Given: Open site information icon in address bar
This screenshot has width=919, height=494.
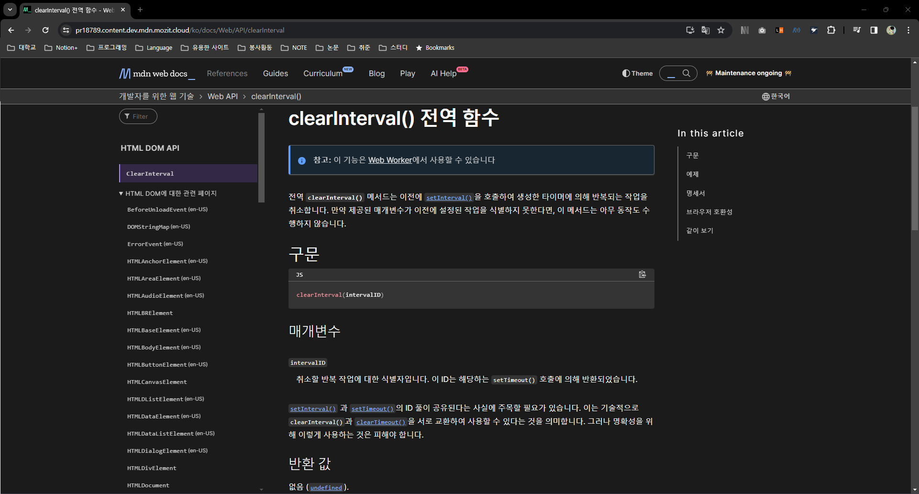Looking at the screenshot, I should [66, 30].
